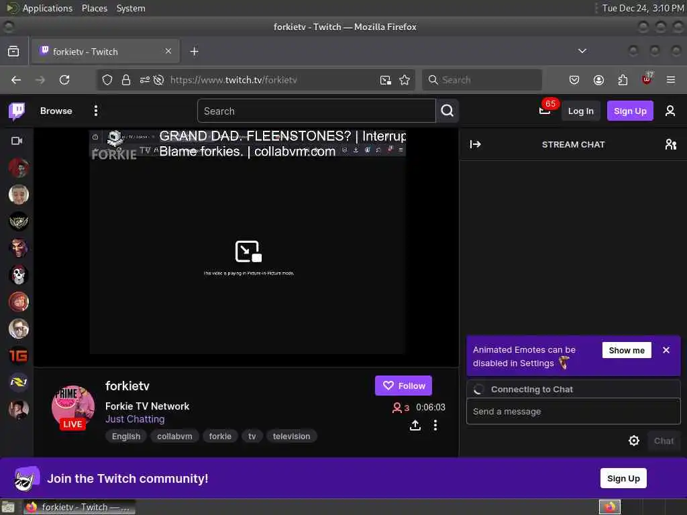
Task: Open the Firefox account icon
Action: coord(598,80)
